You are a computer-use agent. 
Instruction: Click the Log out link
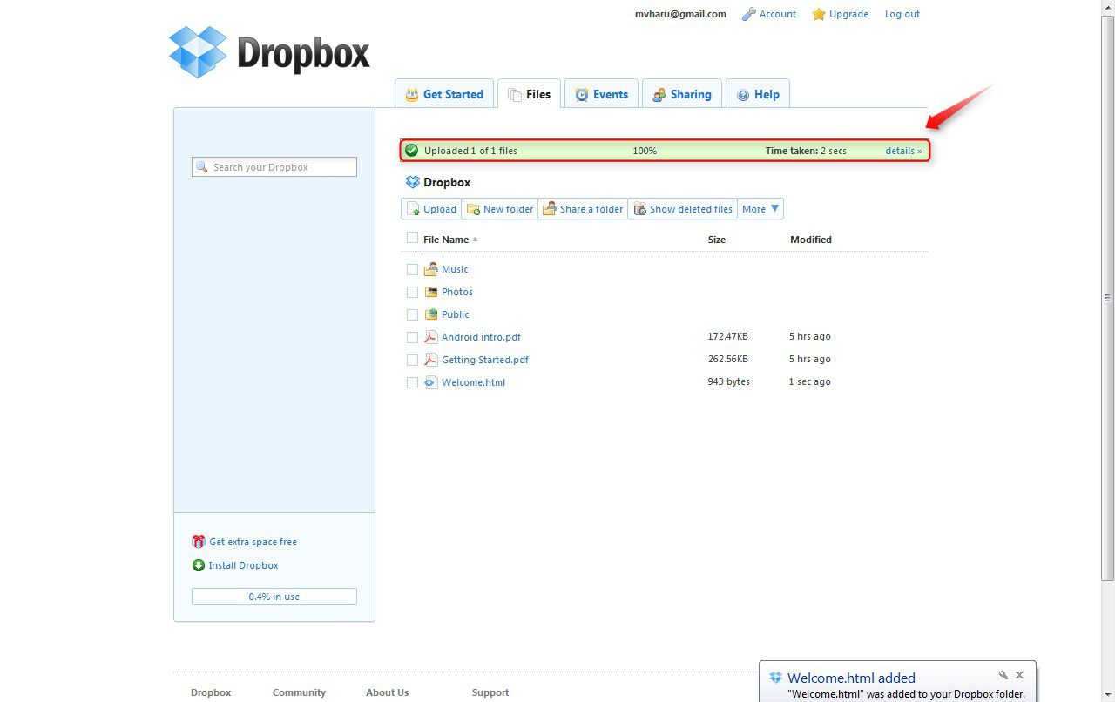pos(902,14)
